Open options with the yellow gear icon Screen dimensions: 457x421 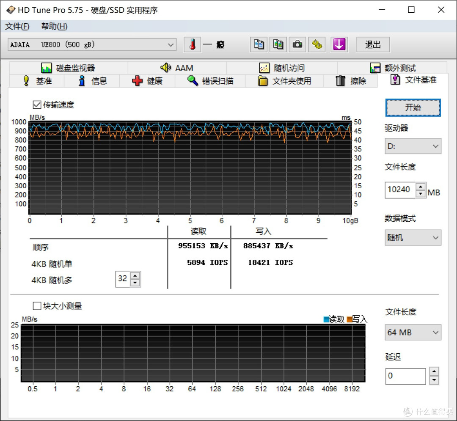click(x=317, y=44)
